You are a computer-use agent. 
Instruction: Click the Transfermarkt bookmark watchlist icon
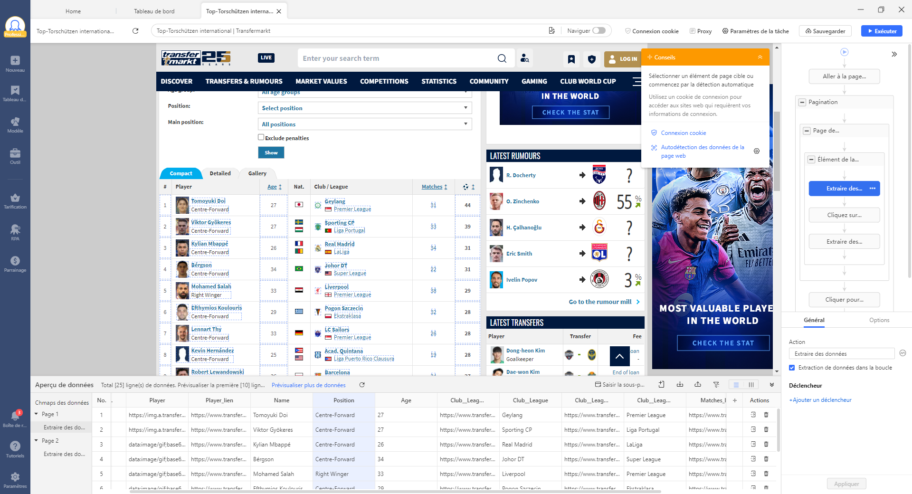[571, 59]
